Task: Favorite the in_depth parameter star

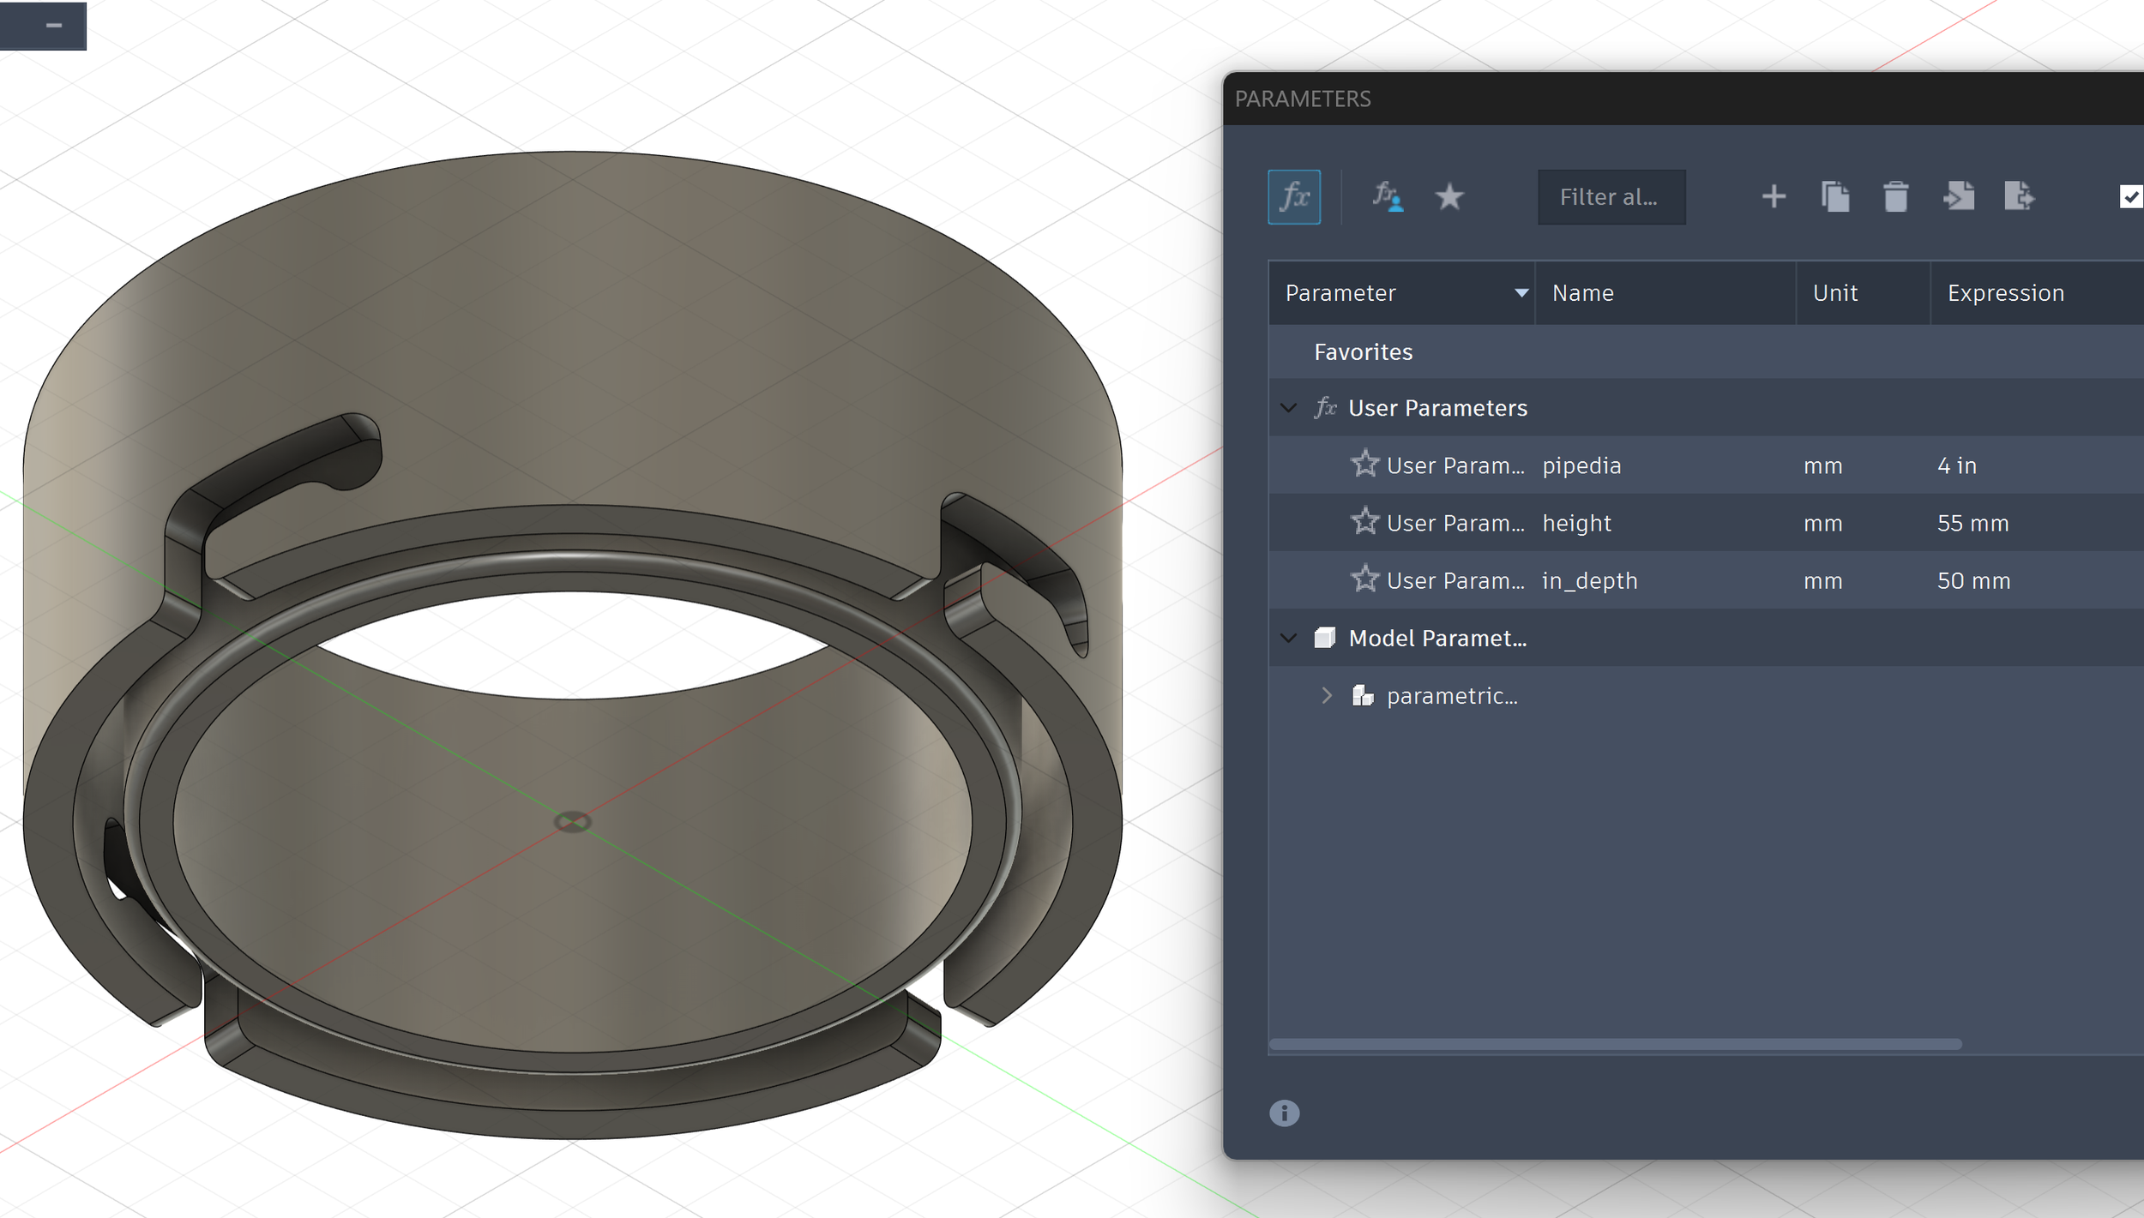Action: click(1364, 579)
